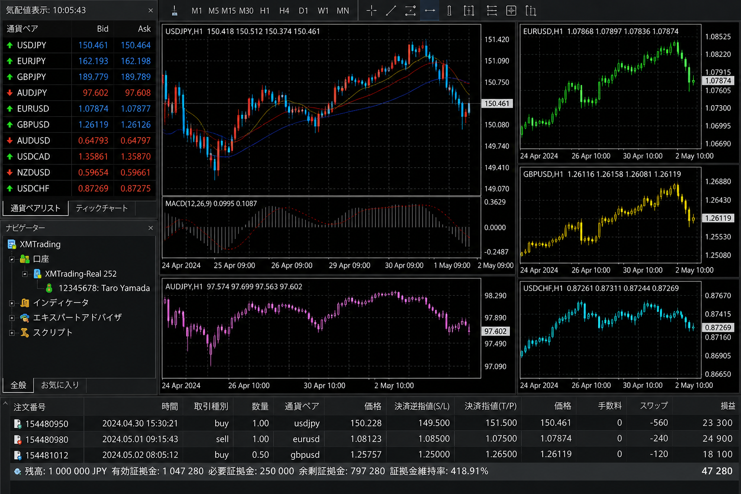Switch chart to the M15 timeframe
Image resolution: width=741 pixels, height=494 pixels.
(229, 11)
